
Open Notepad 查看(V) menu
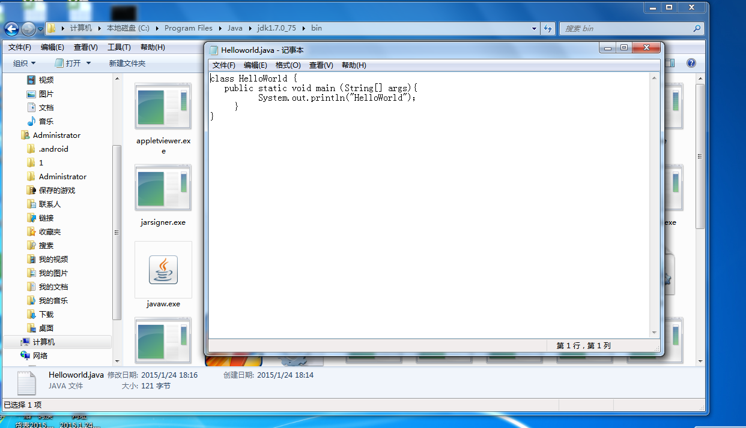coord(321,65)
